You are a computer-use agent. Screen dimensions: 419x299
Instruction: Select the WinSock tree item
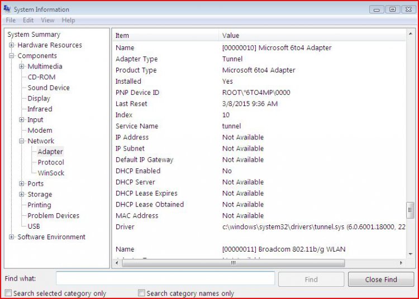point(51,173)
